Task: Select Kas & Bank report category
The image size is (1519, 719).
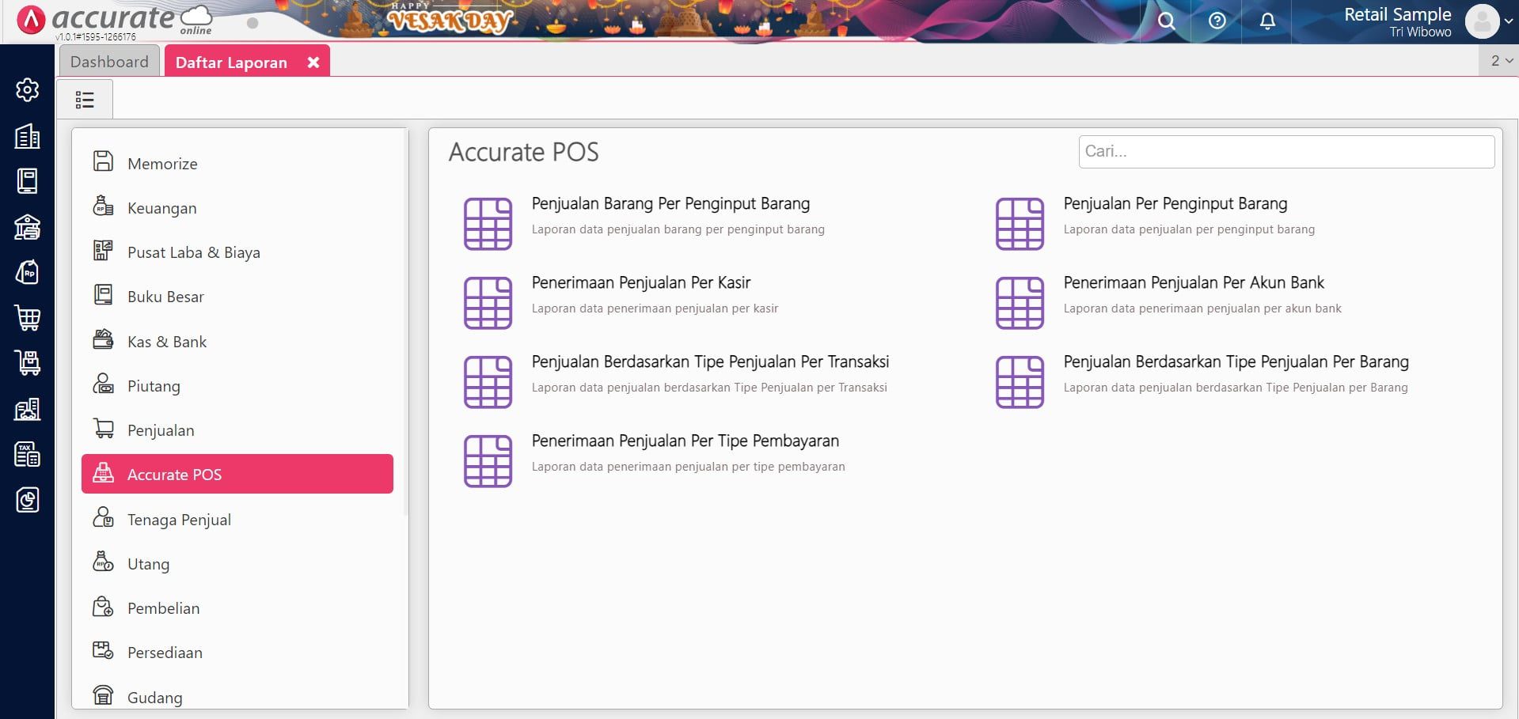Action: 167,342
